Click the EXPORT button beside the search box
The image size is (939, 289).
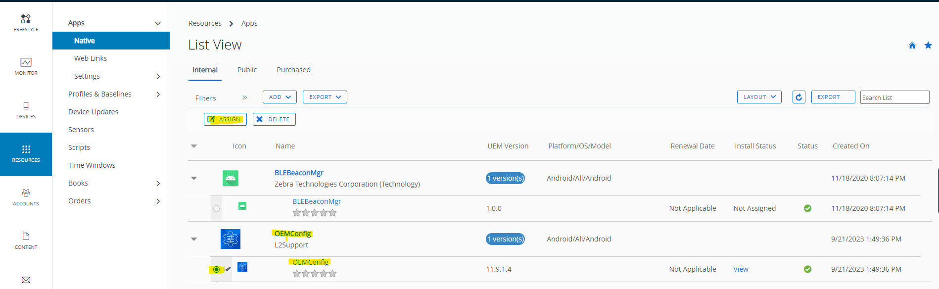pyautogui.click(x=833, y=97)
